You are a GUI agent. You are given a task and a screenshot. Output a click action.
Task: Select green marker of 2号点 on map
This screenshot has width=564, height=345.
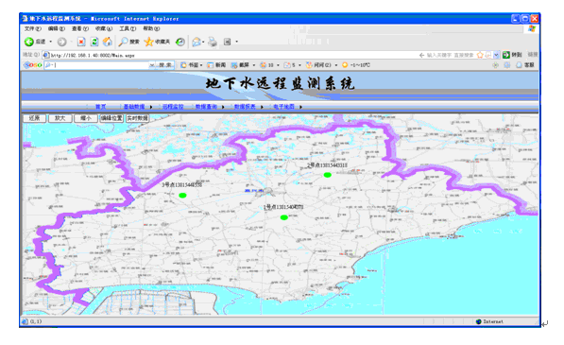click(x=327, y=175)
